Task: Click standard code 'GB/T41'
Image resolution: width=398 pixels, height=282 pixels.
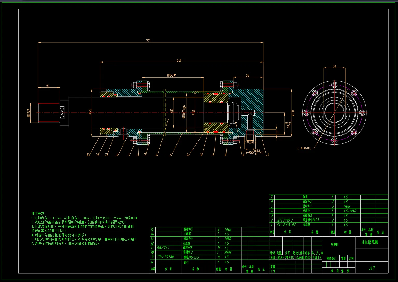Action: point(163,248)
